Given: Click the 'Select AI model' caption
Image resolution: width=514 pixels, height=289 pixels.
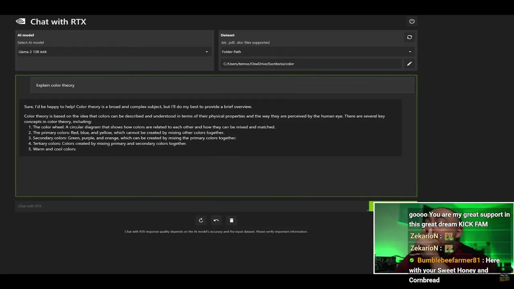Looking at the screenshot, I should 31,42.
